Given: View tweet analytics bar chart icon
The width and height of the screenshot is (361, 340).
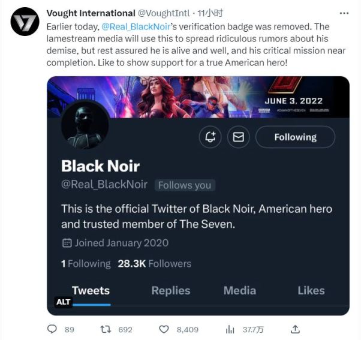Looking at the screenshot, I should pos(230,329).
